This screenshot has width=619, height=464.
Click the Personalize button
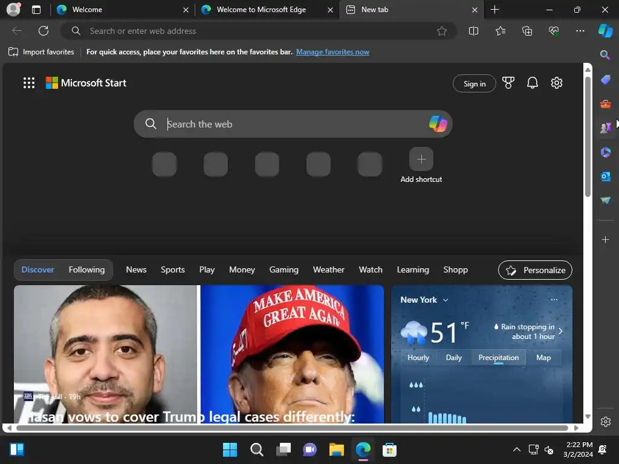tap(535, 270)
